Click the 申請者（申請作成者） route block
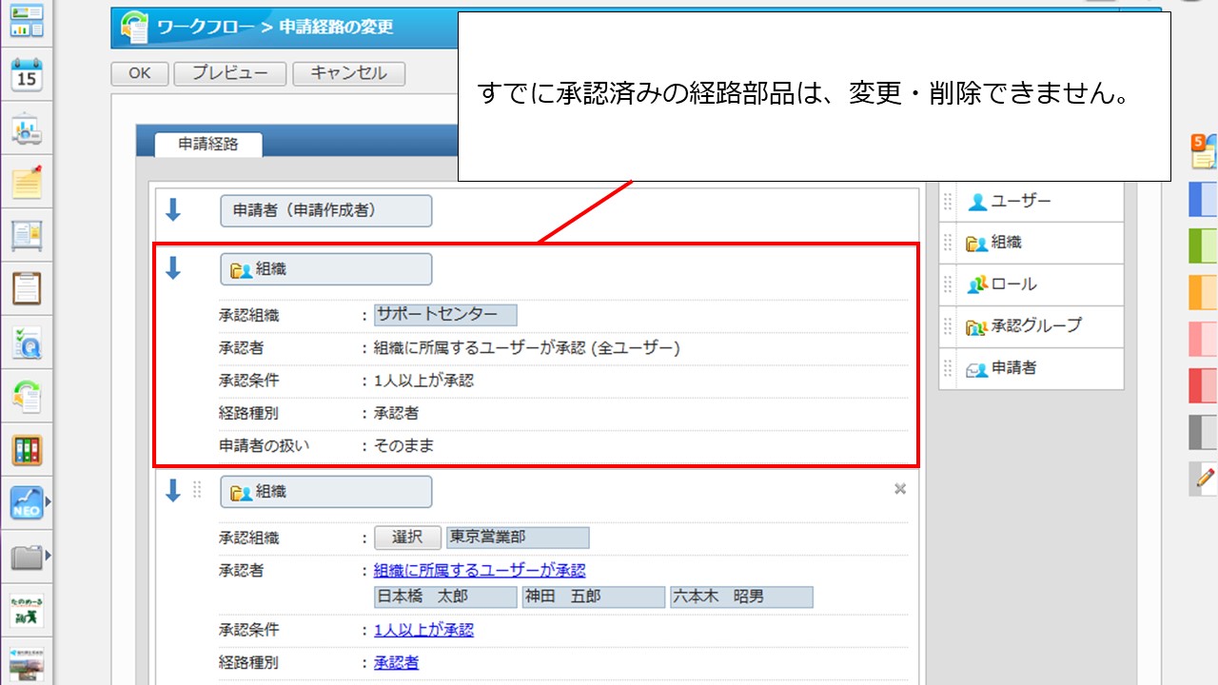Screen dimensions: 1218x685 325,210
